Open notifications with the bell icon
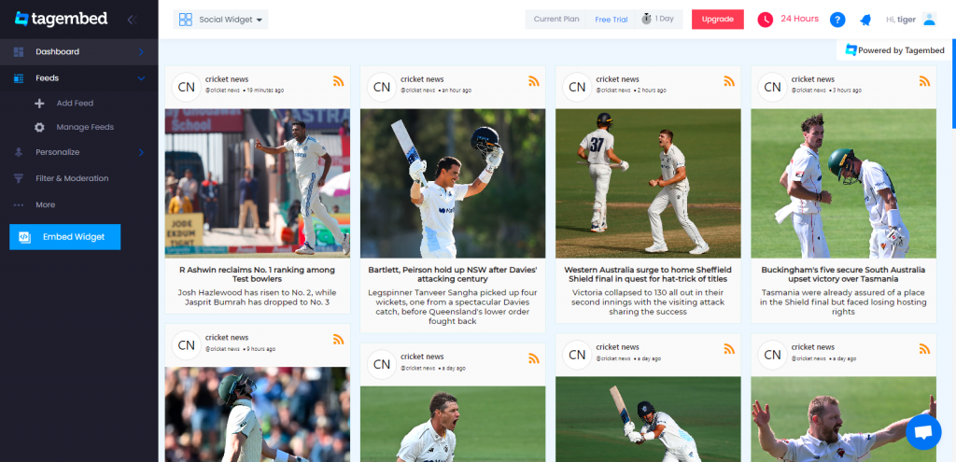The height and width of the screenshot is (462, 956). point(865,20)
